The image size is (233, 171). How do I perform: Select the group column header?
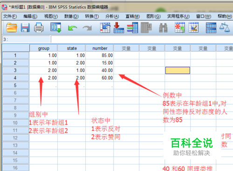tap(44, 48)
